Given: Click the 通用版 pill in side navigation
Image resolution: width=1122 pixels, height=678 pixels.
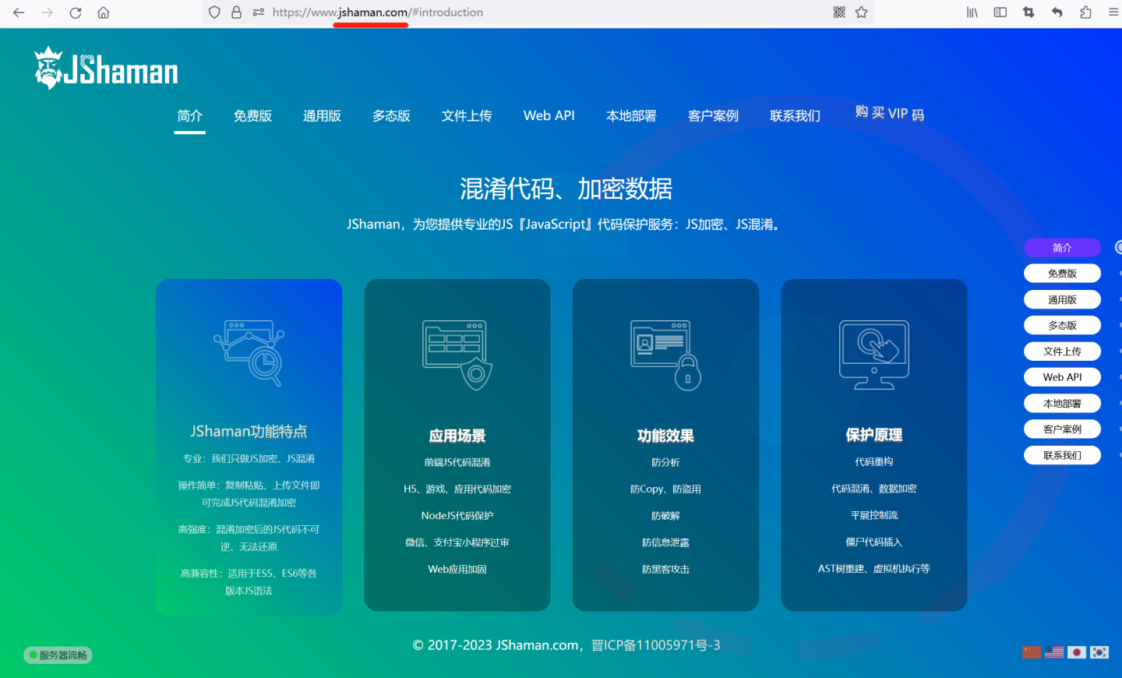Looking at the screenshot, I should [1062, 299].
